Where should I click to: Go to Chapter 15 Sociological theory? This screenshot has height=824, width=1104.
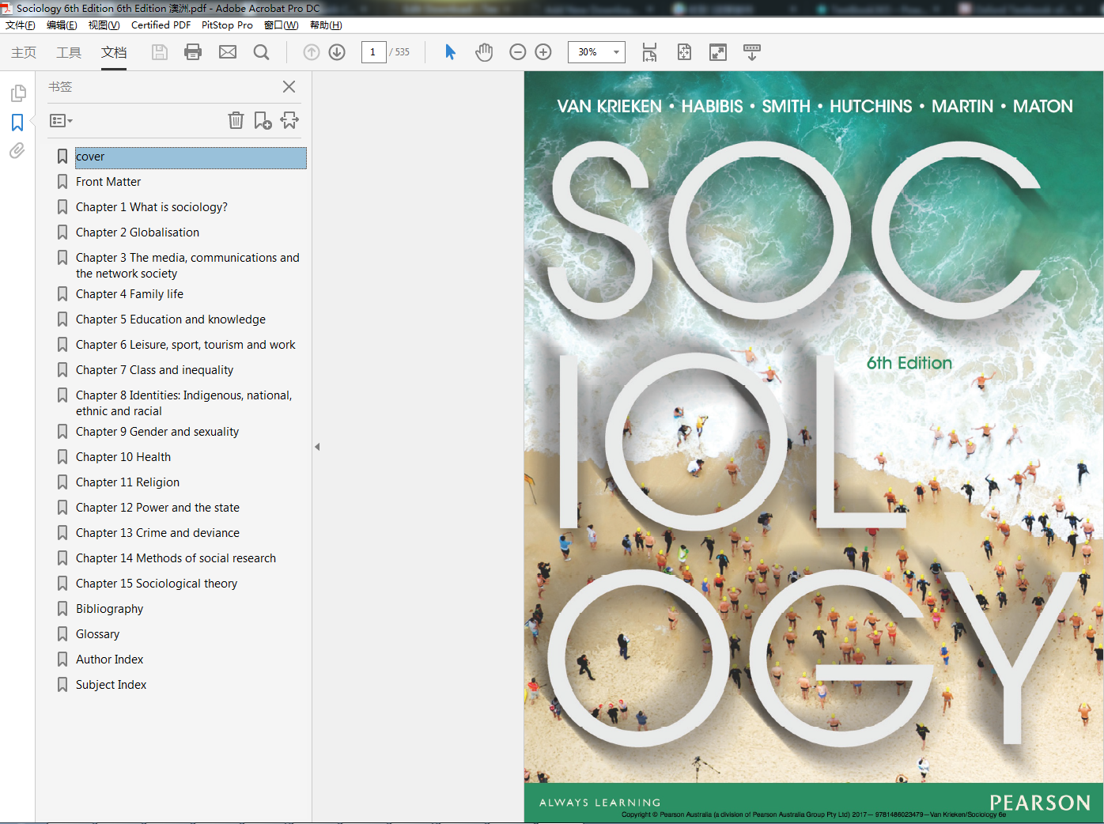[157, 584]
